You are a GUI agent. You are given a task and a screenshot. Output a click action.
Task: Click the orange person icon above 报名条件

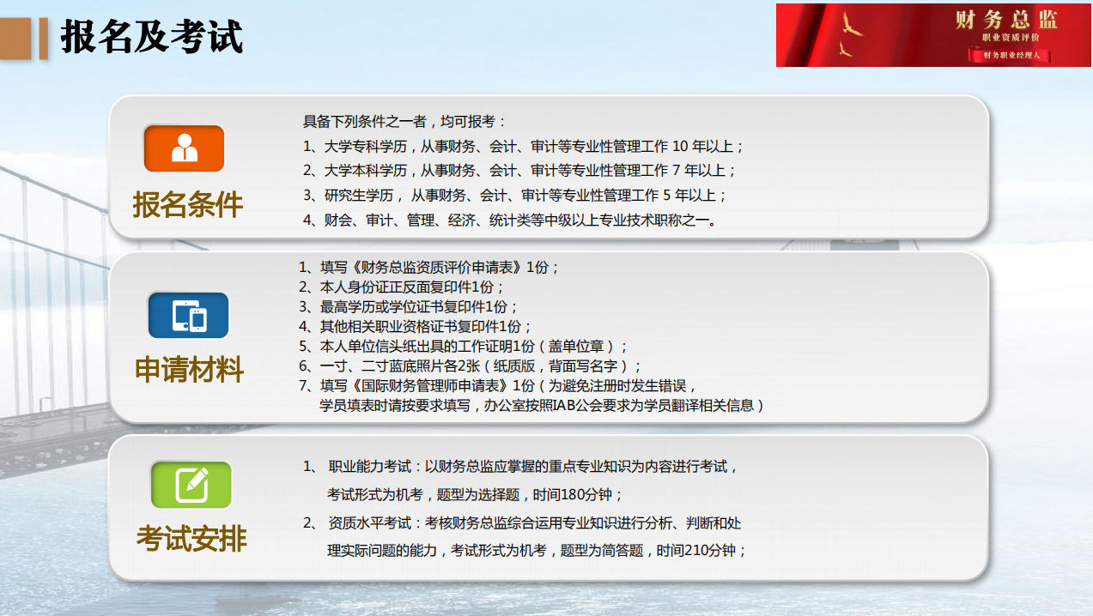[185, 148]
